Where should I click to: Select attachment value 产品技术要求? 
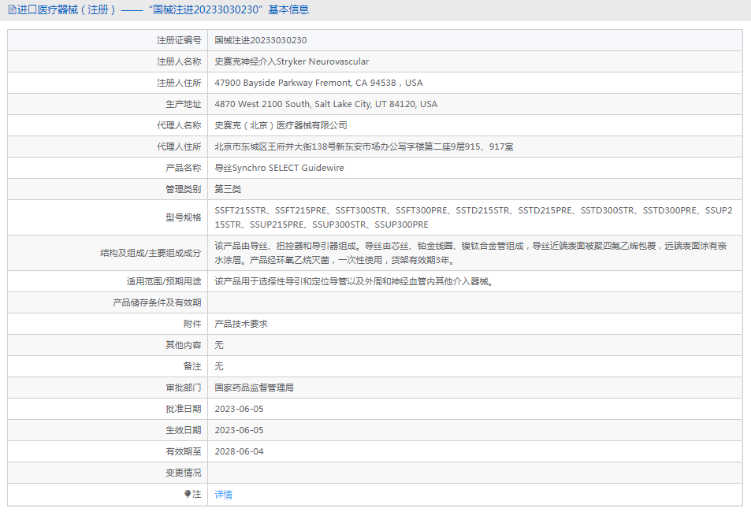click(x=241, y=324)
